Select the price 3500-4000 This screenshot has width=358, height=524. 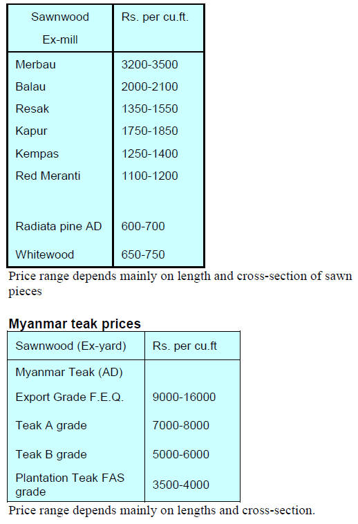point(180,485)
